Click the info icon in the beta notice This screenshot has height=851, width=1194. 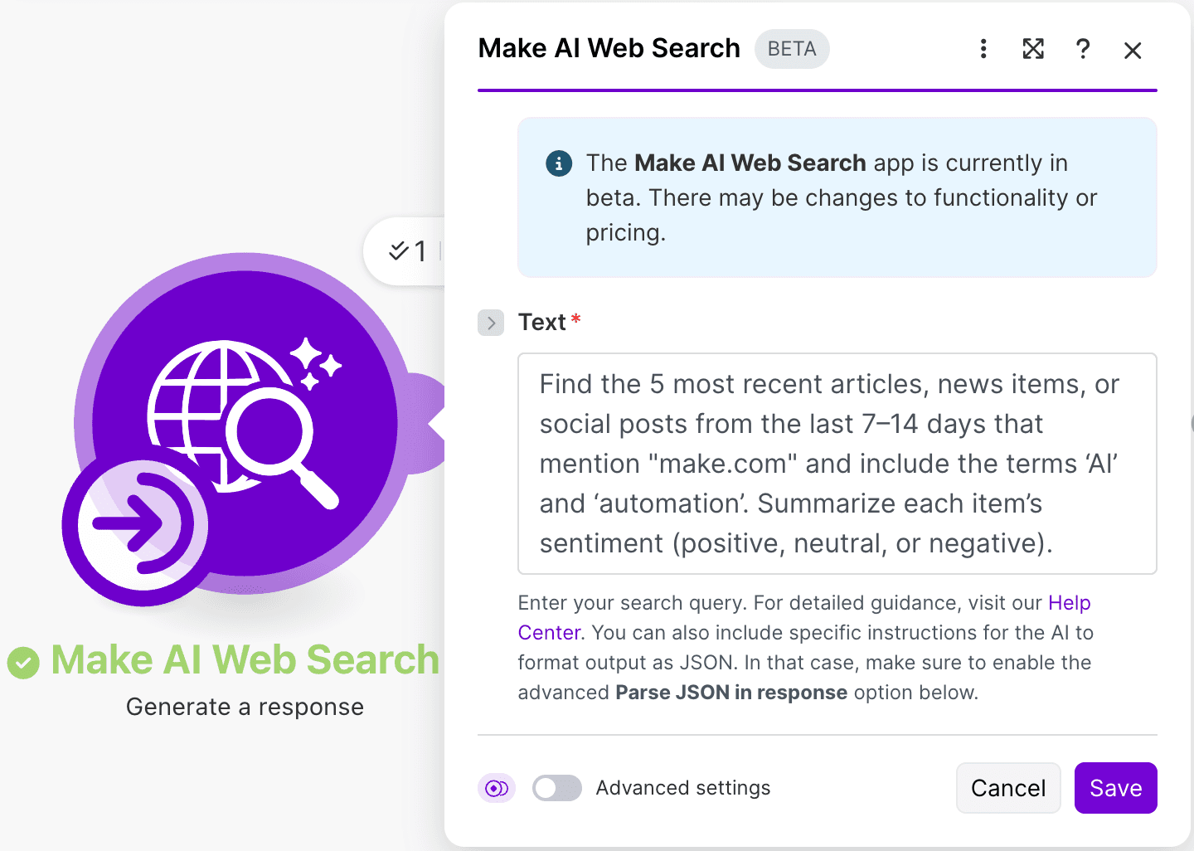pos(559,163)
